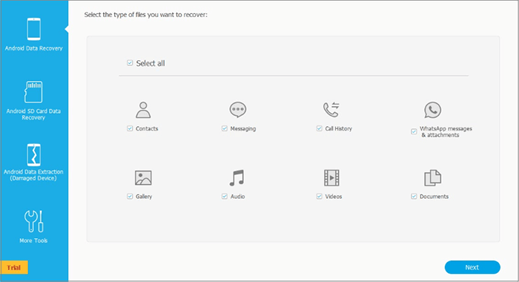
Task: Disable the Call History checkbox
Action: point(319,128)
